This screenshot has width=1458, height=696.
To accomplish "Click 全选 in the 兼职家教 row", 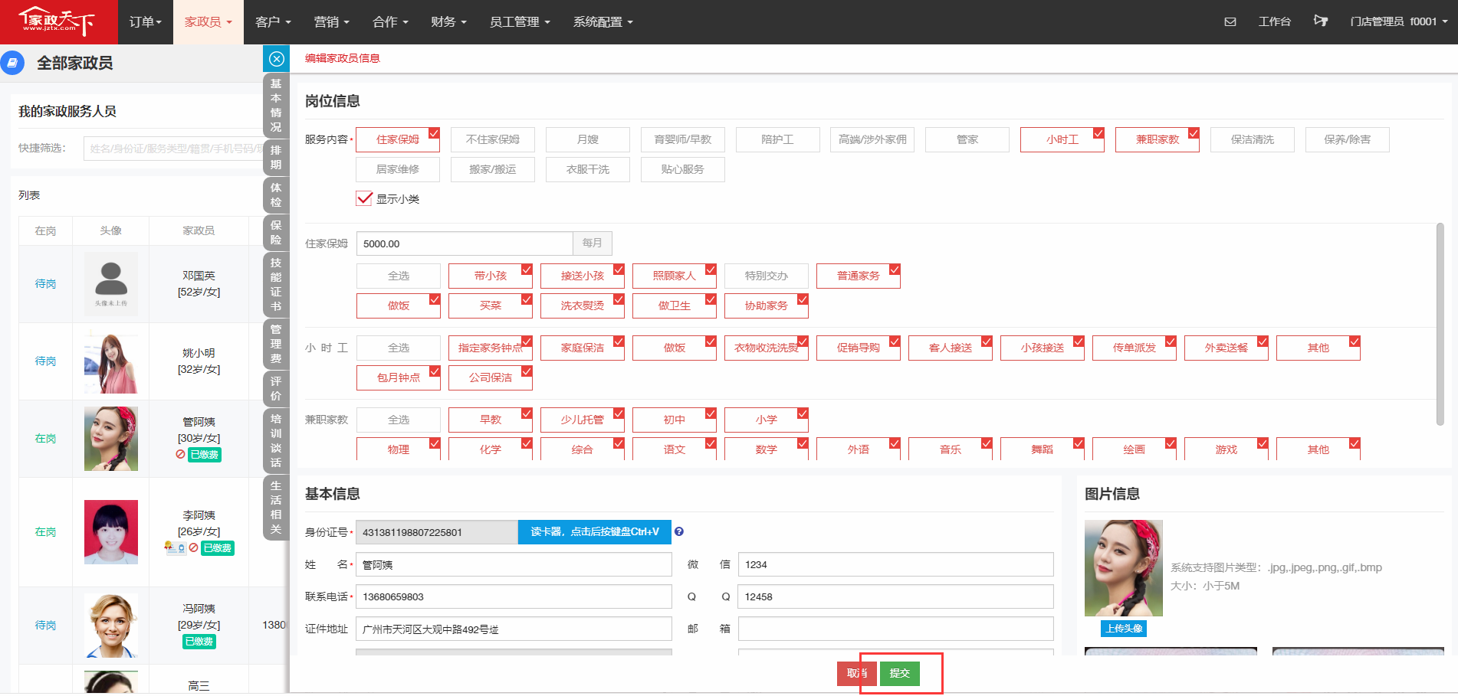I will pyautogui.click(x=399, y=420).
